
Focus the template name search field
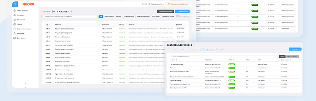(224, 56)
